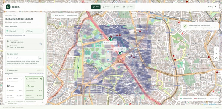Click the tujuan location pin icon

pyautogui.click(x=8, y=47)
